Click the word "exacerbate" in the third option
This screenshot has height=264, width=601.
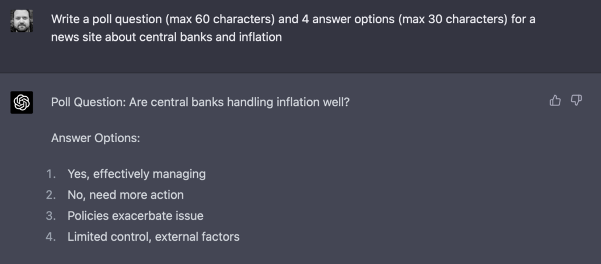(140, 216)
